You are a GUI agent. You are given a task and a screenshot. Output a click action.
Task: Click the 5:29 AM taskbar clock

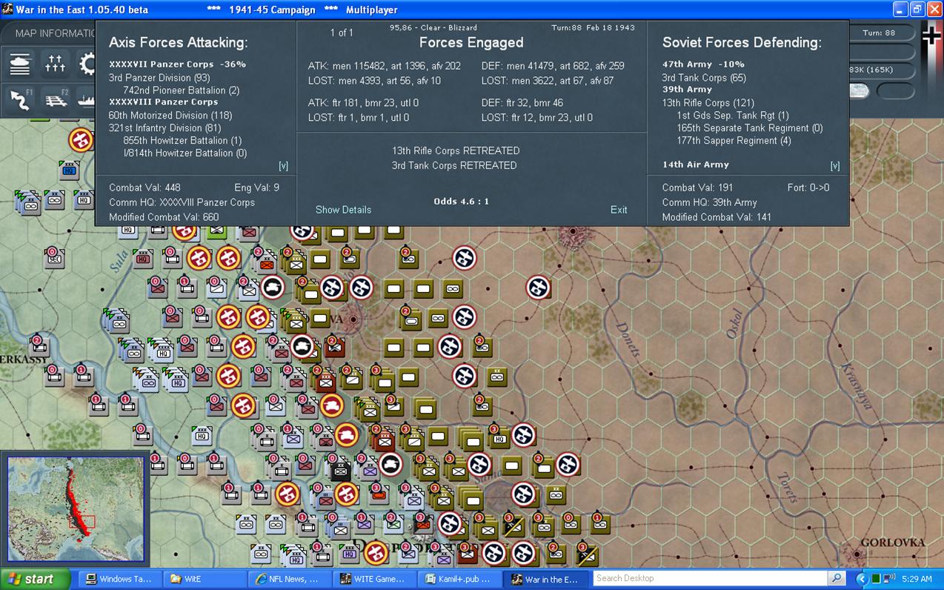(917, 579)
